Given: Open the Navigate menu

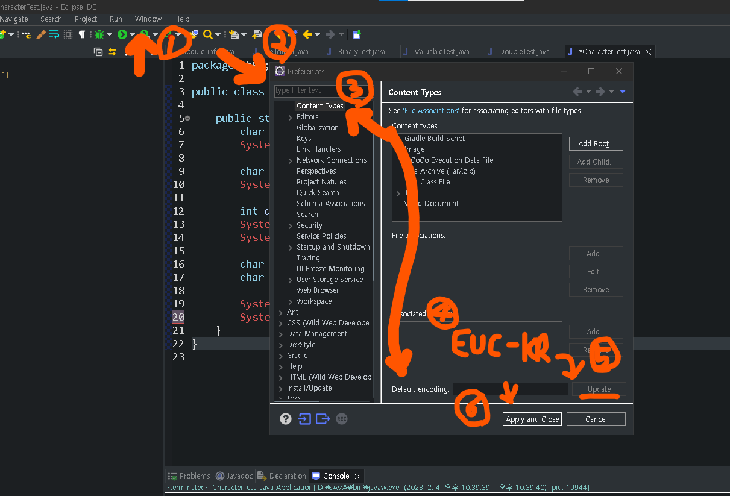Looking at the screenshot, I should pos(14,19).
